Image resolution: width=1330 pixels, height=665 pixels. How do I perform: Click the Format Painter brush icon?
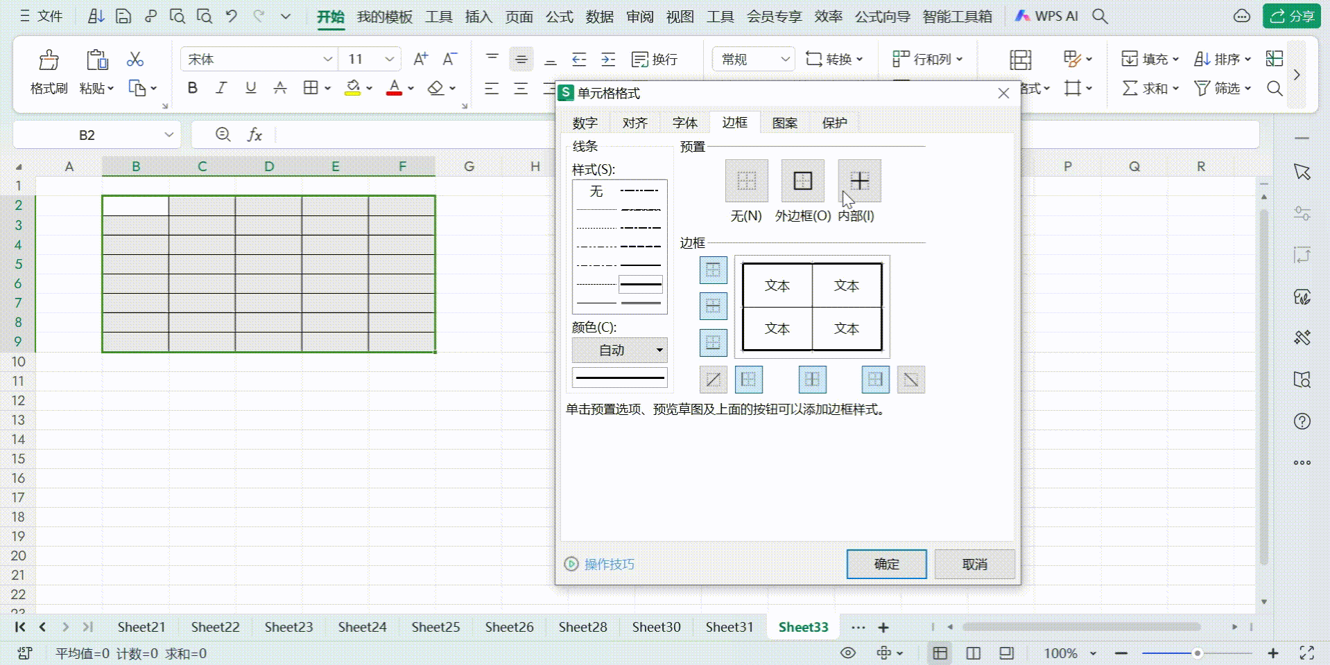tap(49, 61)
